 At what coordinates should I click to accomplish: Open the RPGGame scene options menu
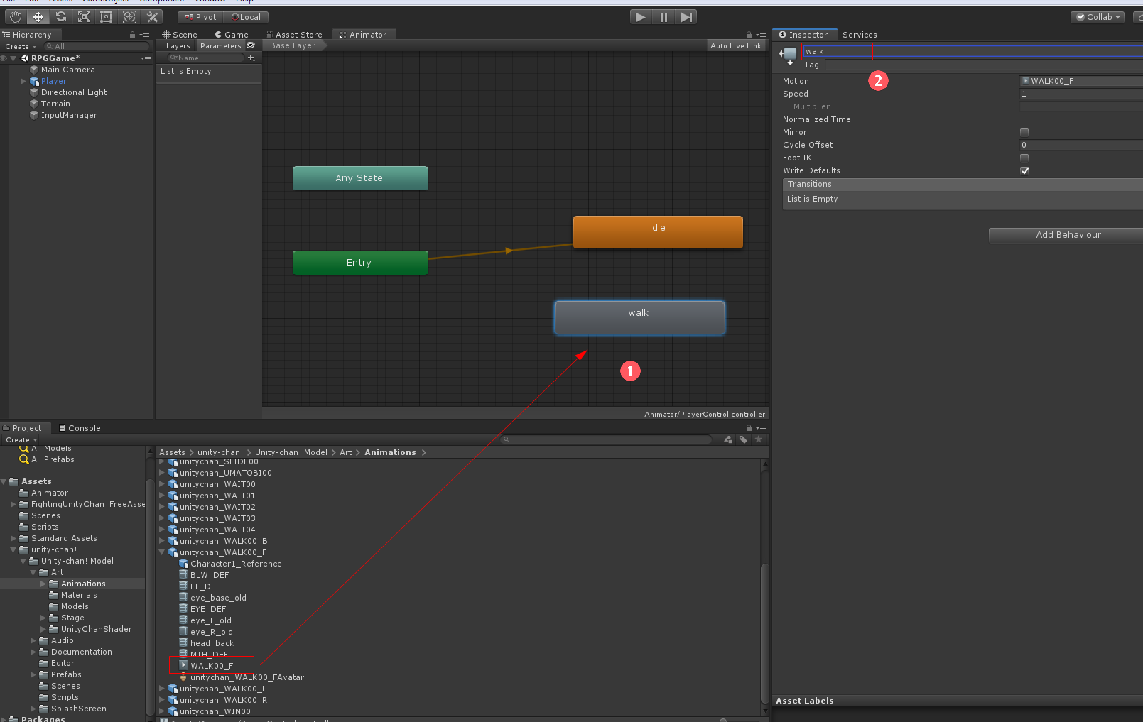click(146, 58)
